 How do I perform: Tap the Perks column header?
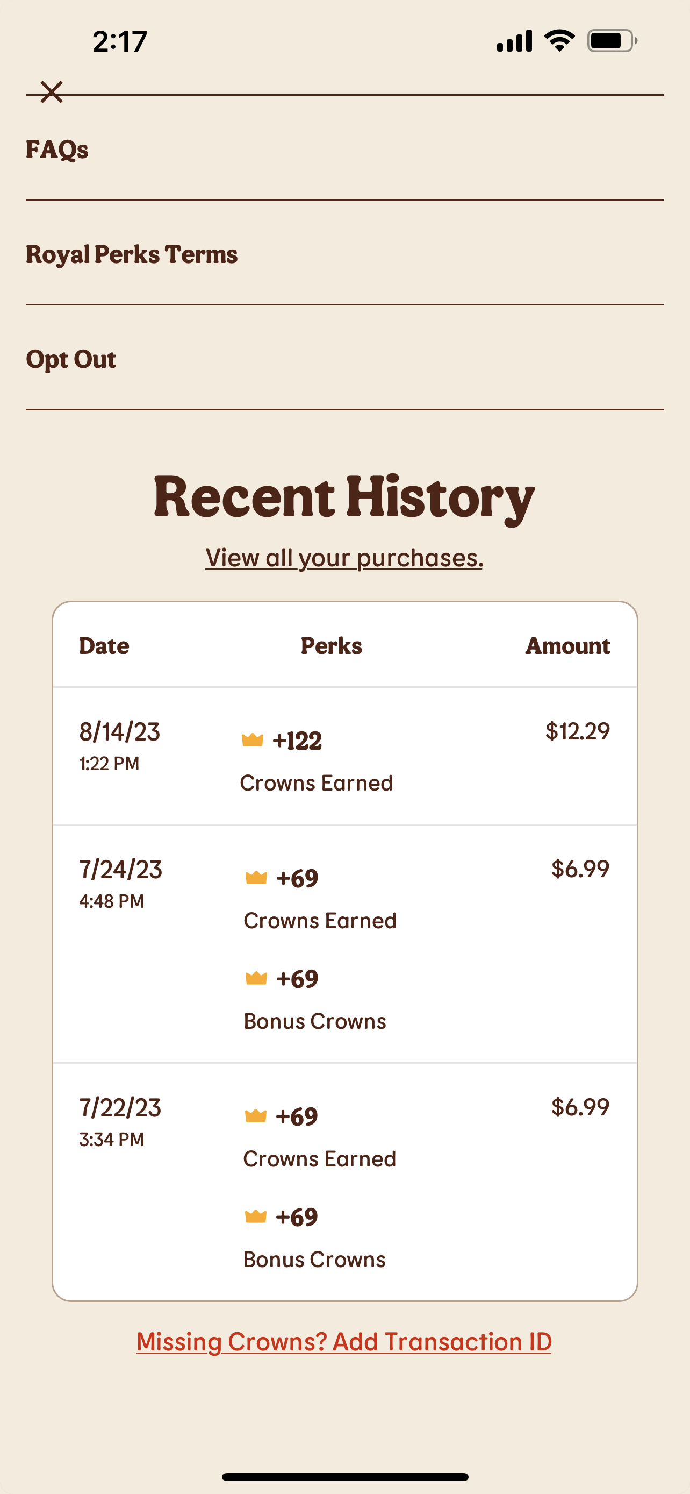332,646
